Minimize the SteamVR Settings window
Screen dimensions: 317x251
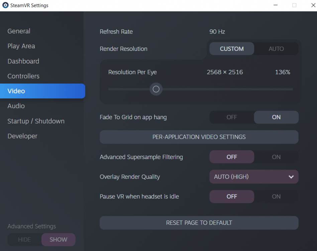click(276, 5)
